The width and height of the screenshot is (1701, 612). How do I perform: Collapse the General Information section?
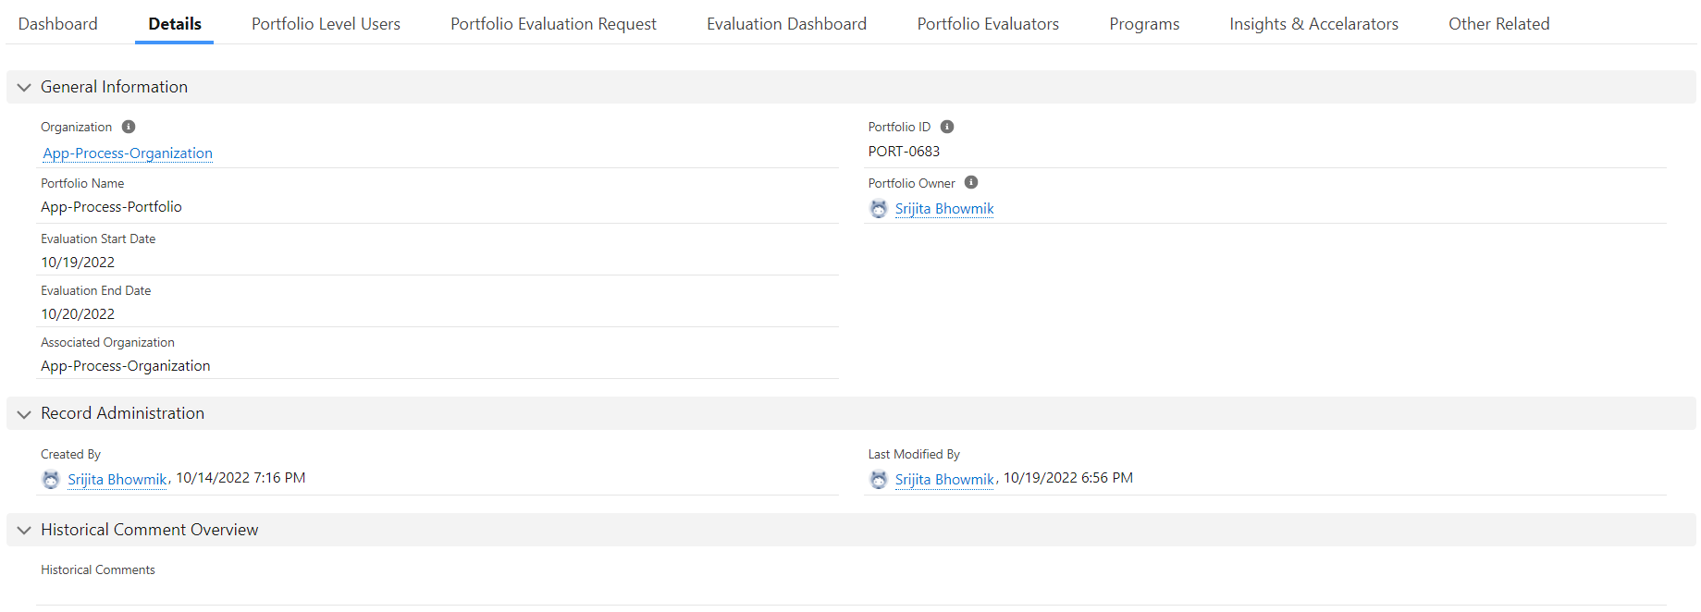click(24, 87)
